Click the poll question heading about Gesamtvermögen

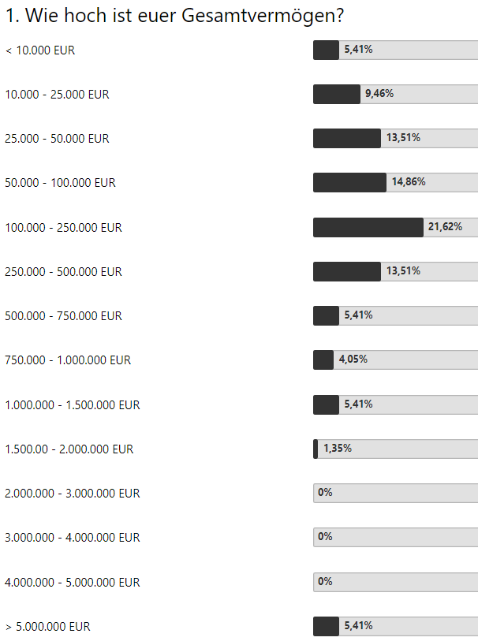175,17
